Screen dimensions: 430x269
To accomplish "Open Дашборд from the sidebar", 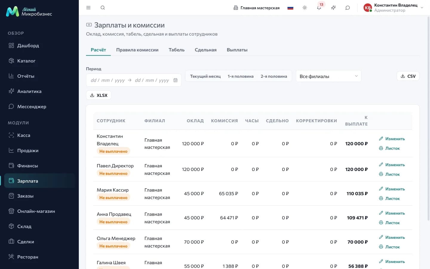I will (39, 45).
